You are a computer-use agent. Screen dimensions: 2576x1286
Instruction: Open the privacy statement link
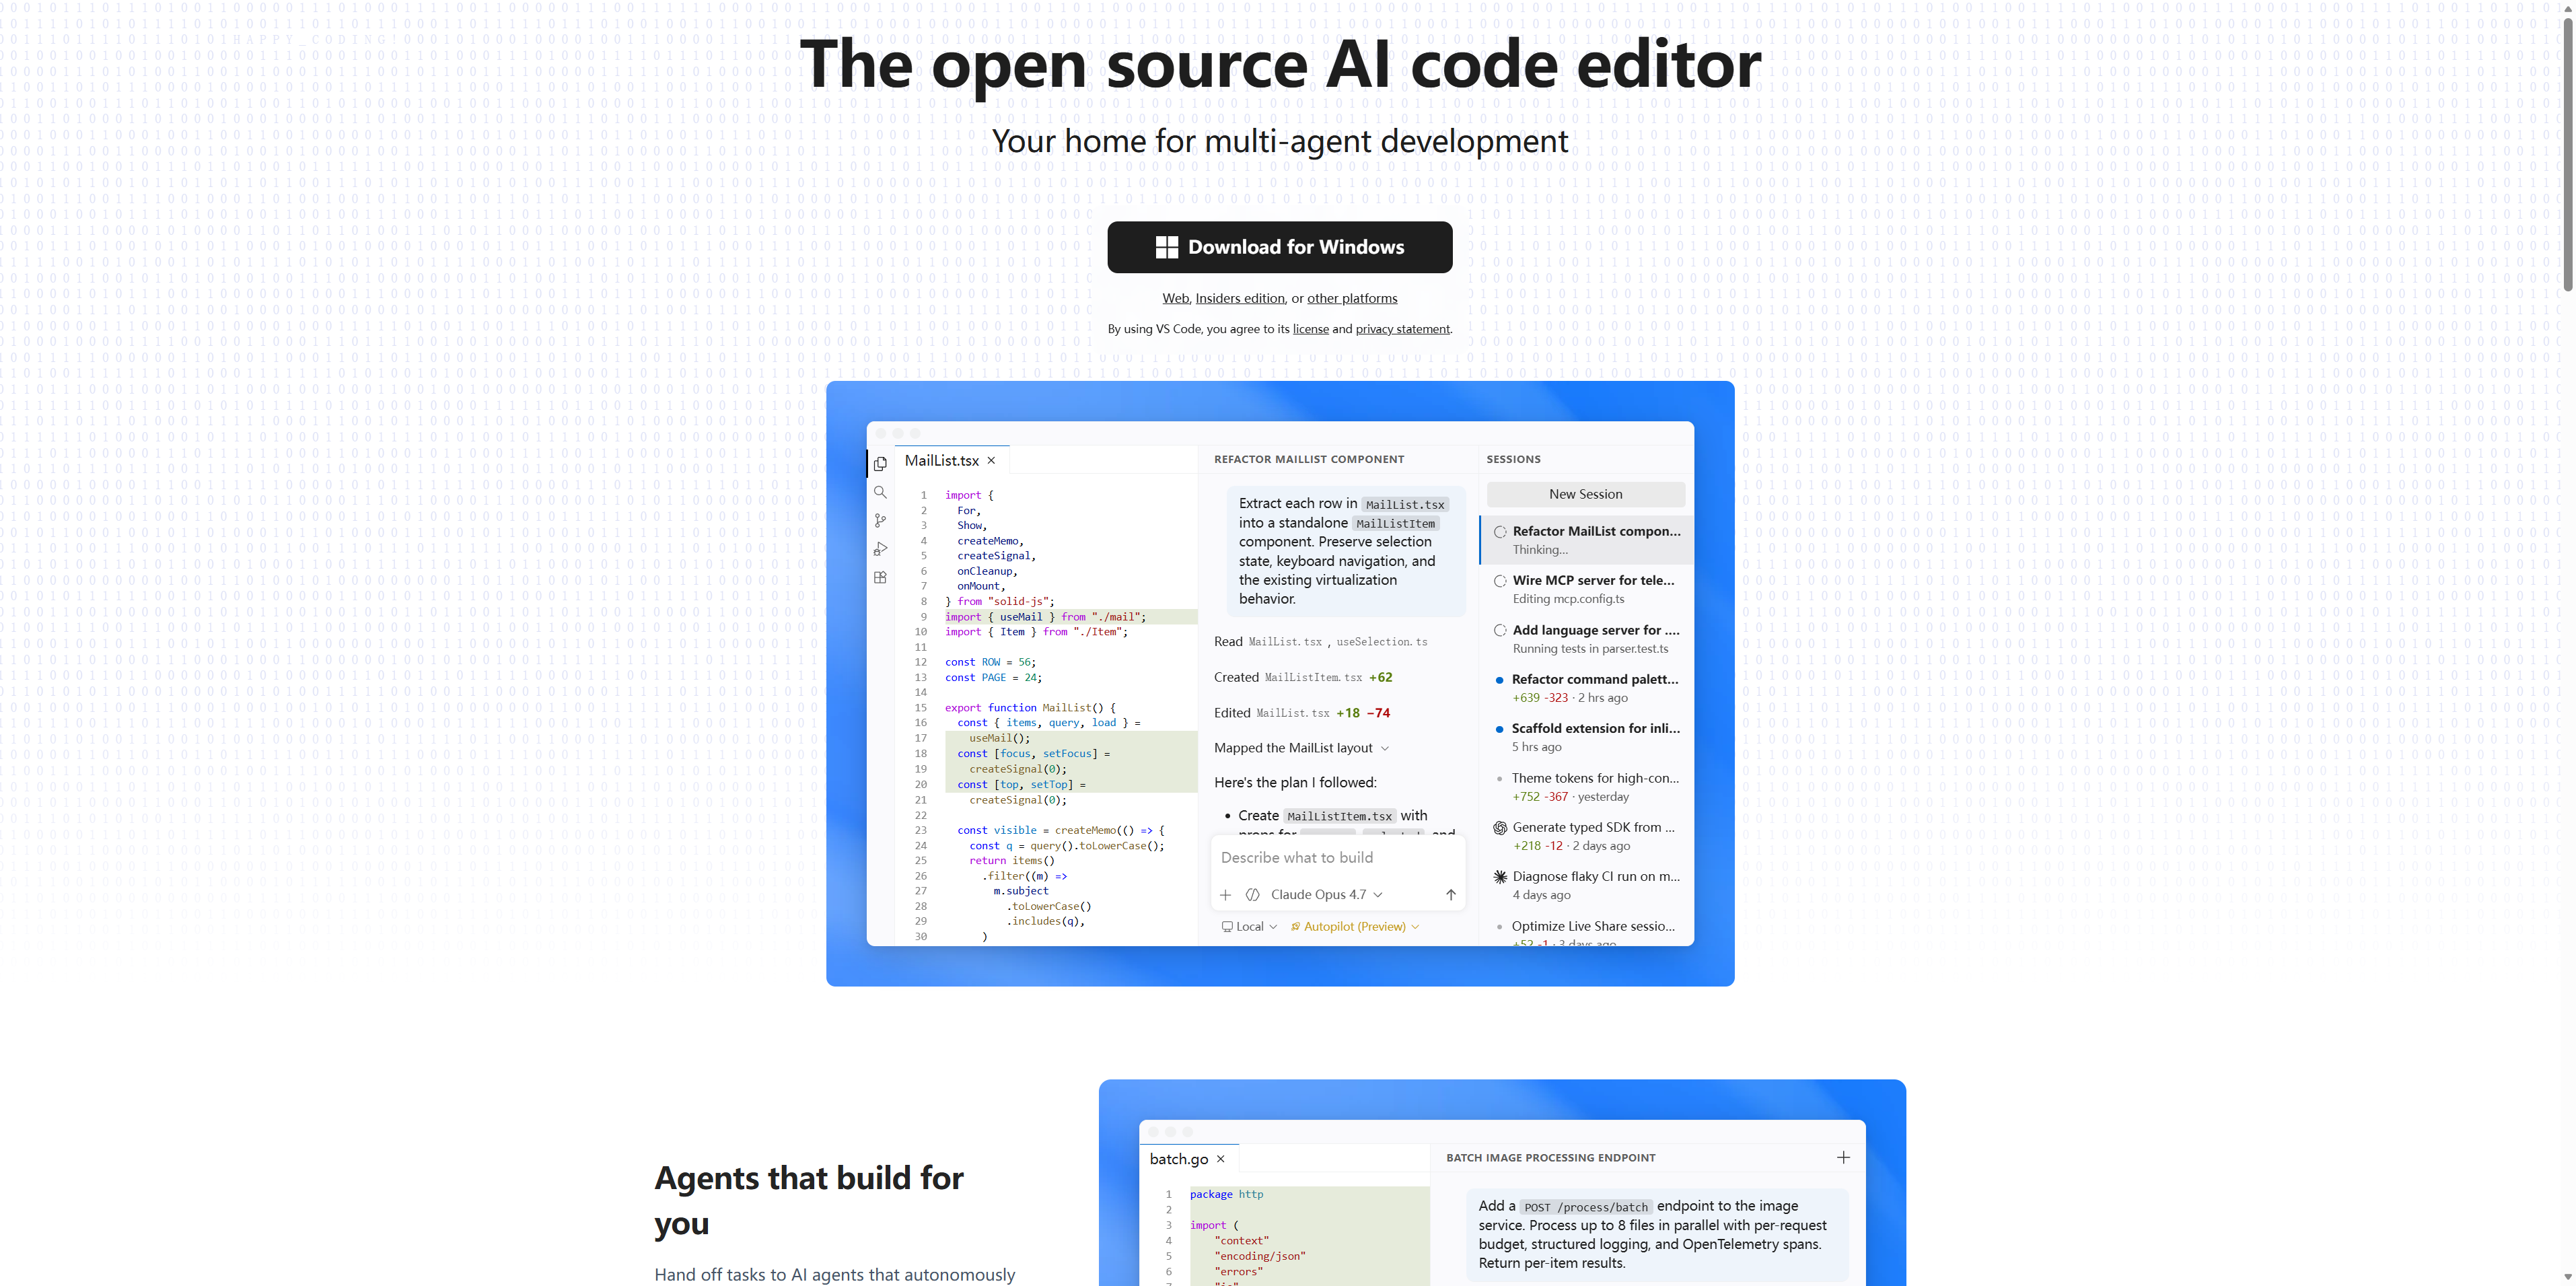click(1402, 329)
